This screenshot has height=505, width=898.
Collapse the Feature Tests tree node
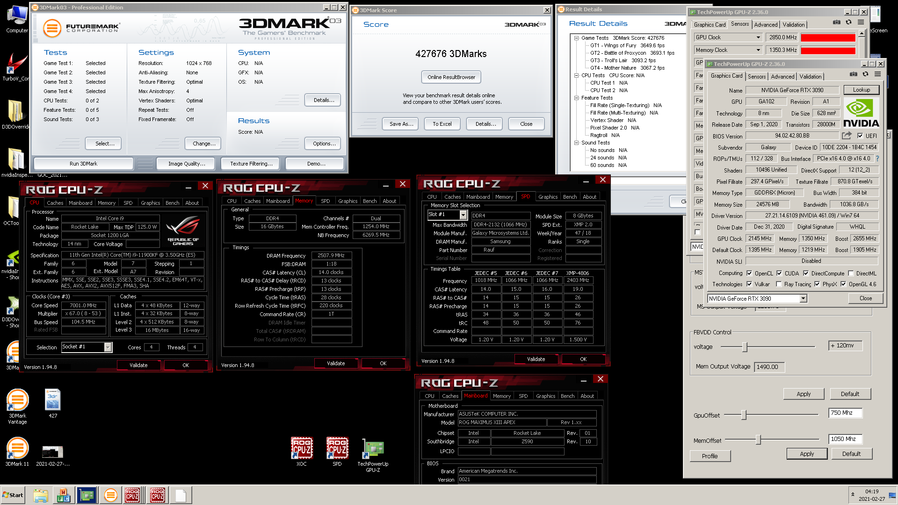point(577,98)
